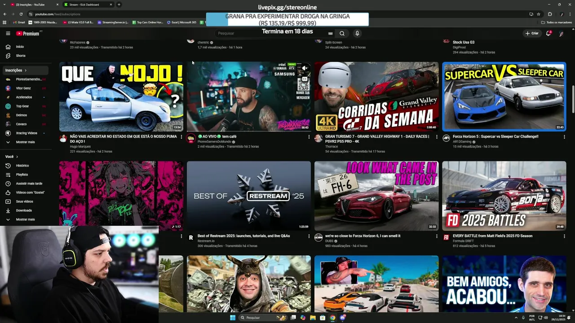Play Best of Restream '25 thumbnail

tap(249, 196)
